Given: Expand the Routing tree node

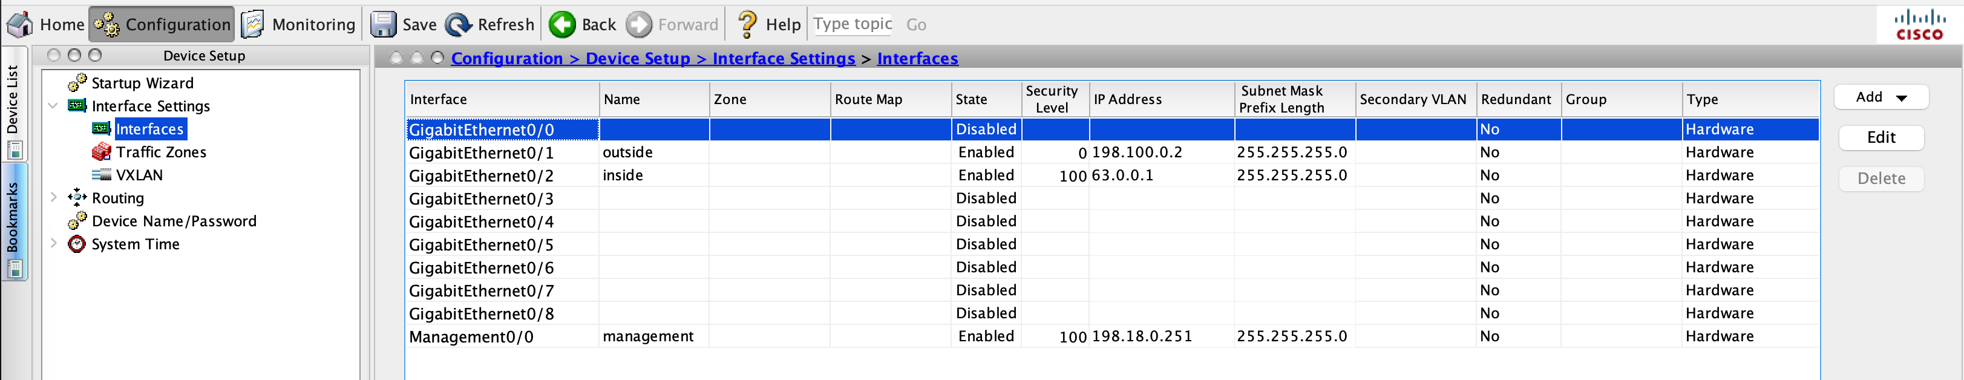Looking at the screenshot, I should [53, 198].
